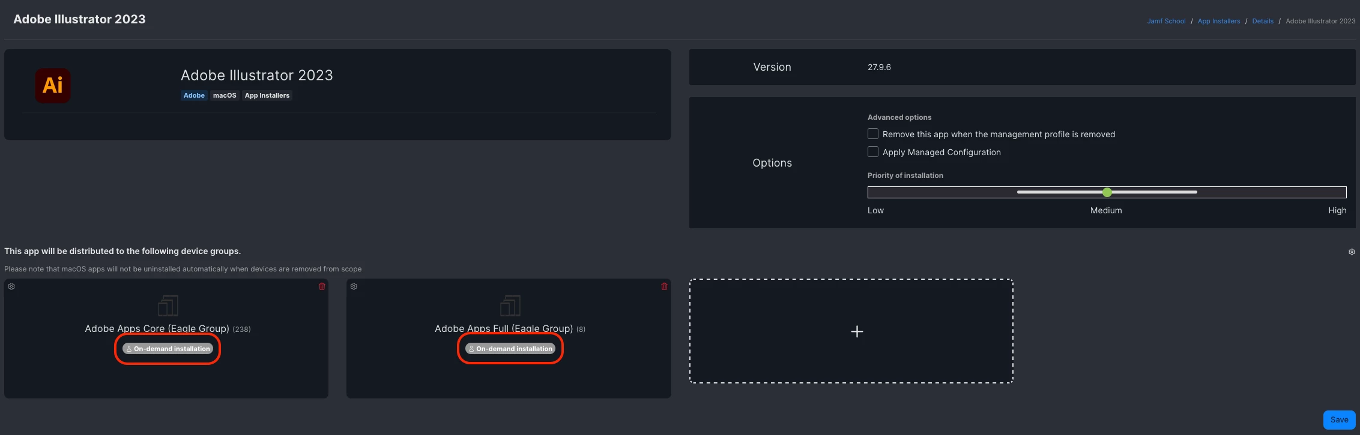
Task: Open settings gear on Adobe Apps Core card
Action: [11, 286]
